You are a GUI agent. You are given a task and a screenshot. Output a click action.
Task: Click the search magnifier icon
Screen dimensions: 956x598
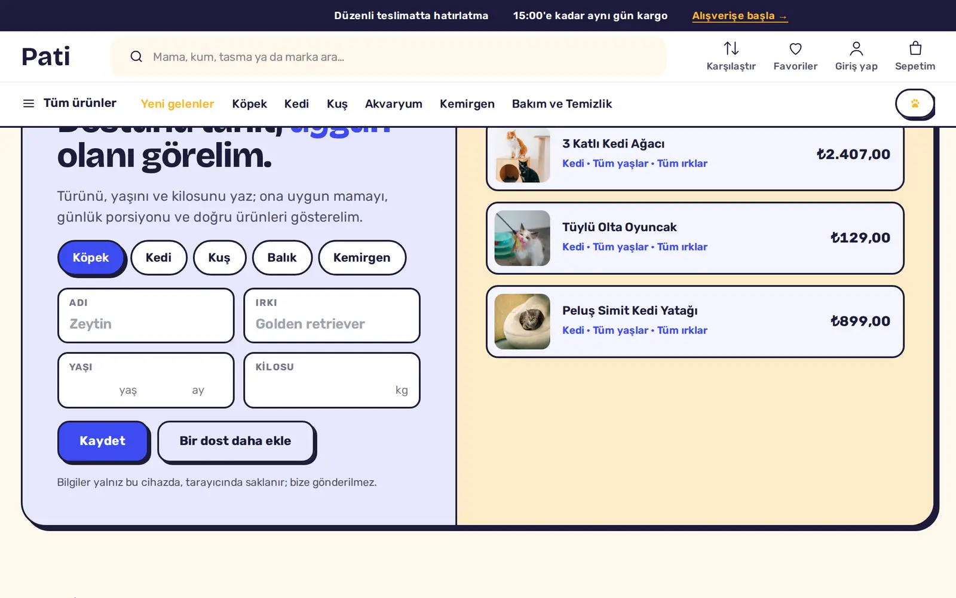[x=136, y=57]
